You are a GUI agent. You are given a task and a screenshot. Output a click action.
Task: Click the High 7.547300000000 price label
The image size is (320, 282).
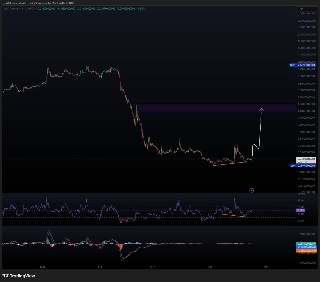(x=303, y=65)
